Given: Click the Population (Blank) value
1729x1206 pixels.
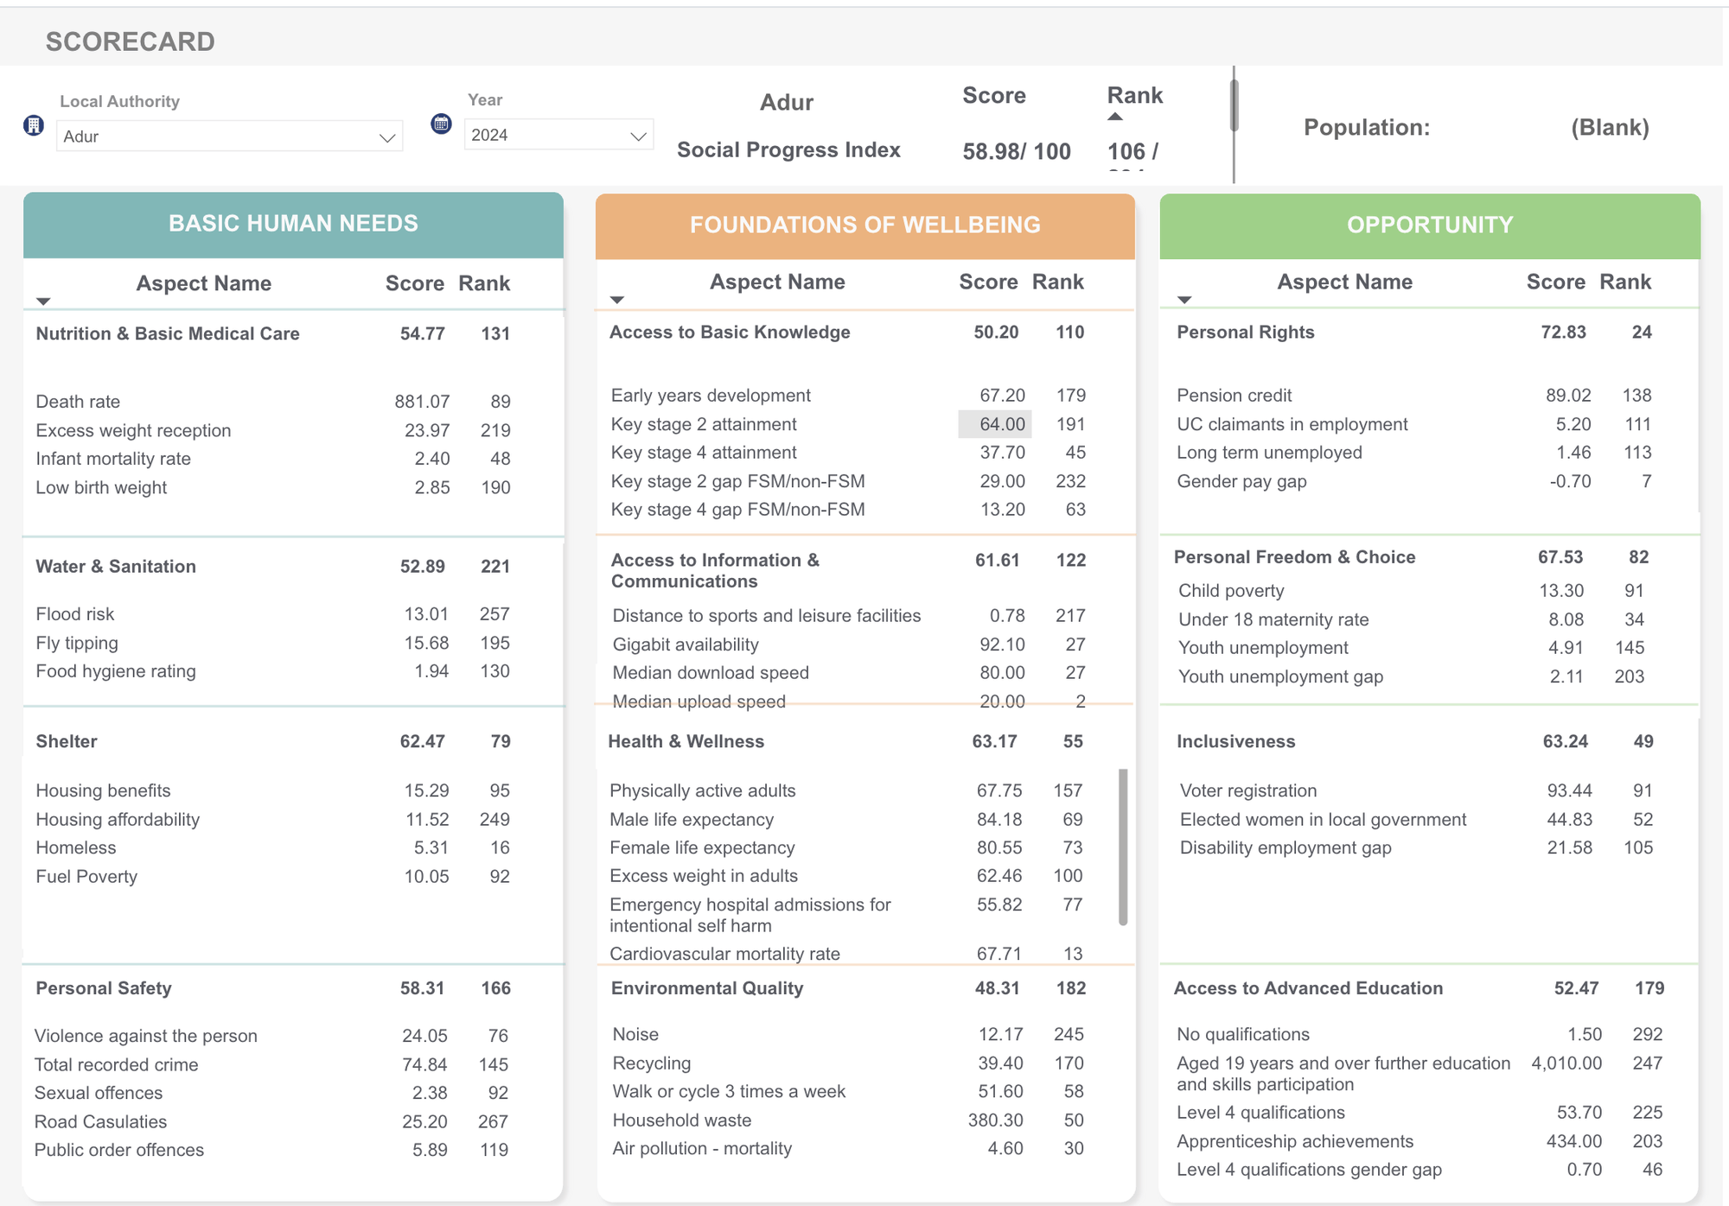Looking at the screenshot, I should point(1610,127).
